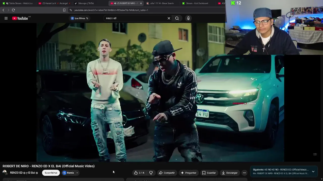Switch to the Hanzel La H tab
Image resolution: width=323 pixels, height=181 pixels.
click(54, 3)
